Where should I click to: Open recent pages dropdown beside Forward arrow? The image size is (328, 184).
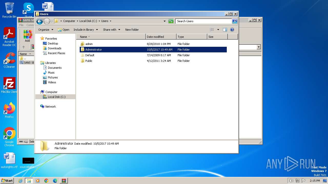coord(52,21)
